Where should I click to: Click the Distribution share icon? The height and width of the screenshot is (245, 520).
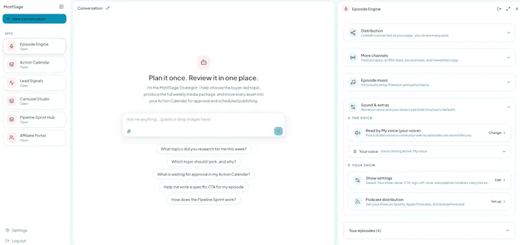[x=353, y=33]
